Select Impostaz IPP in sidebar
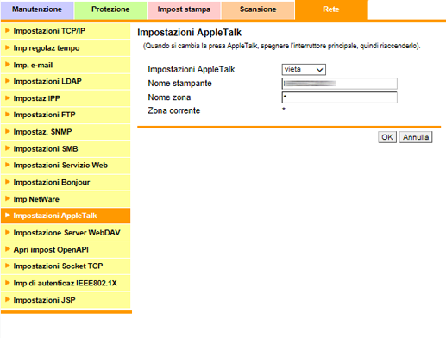The image size is (446, 338). coord(66,98)
